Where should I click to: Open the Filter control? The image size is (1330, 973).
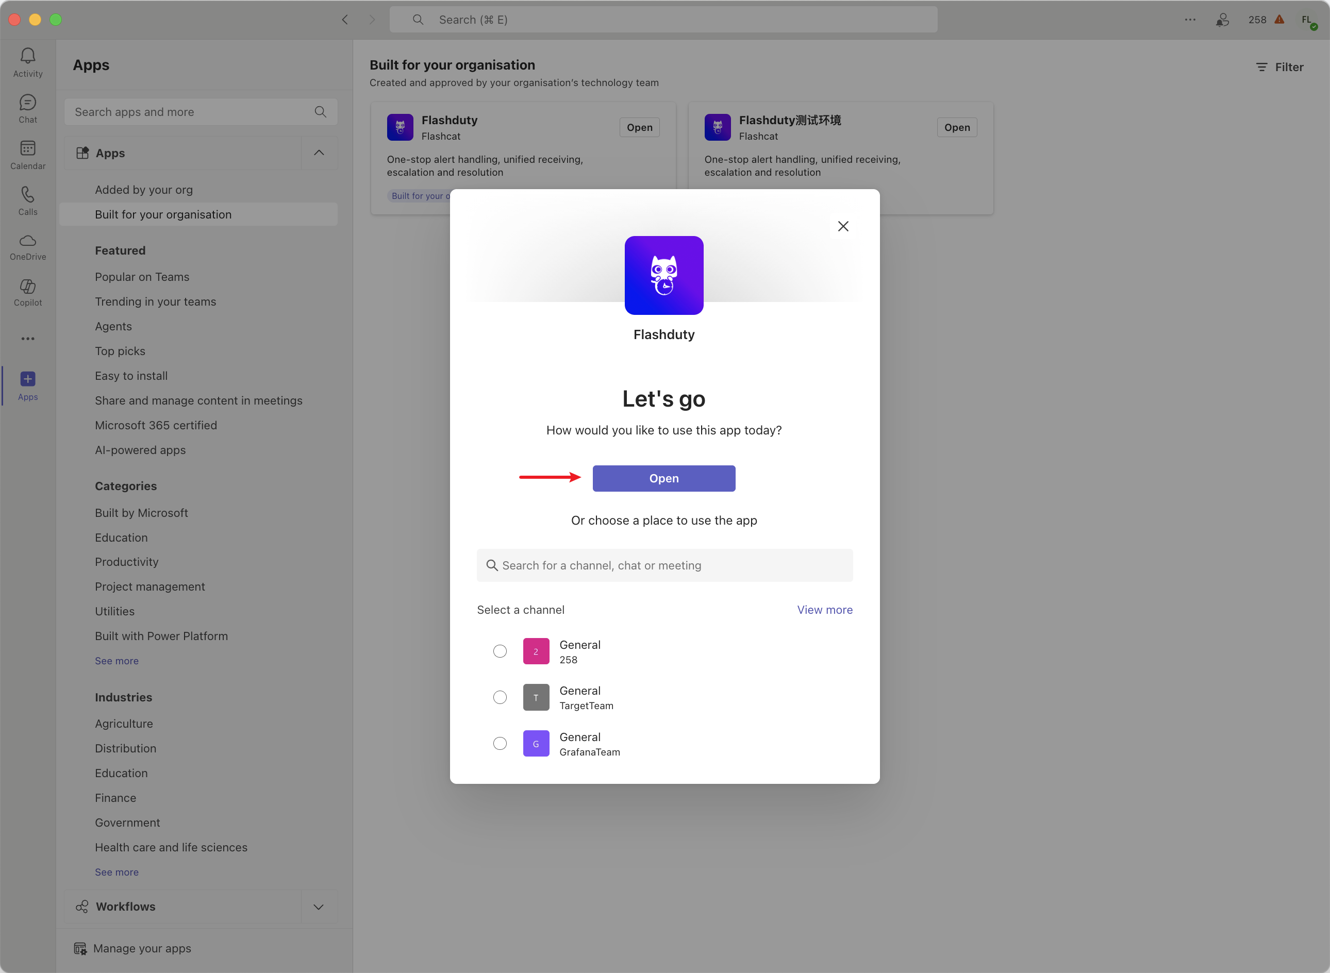pos(1280,67)
